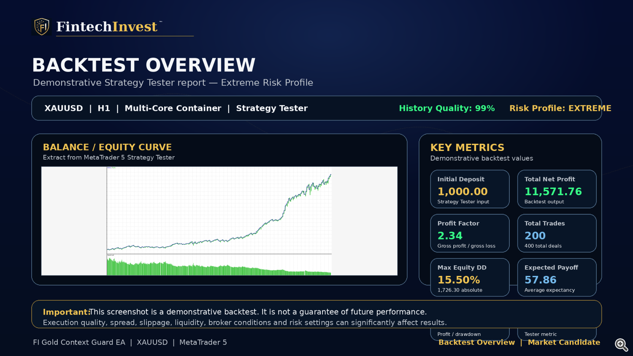Image resolution: width=633 pixels, height=356 pixels.
Task: Click FI Gold Context Guard EA footer text
Action: click(x=79, y=343)
